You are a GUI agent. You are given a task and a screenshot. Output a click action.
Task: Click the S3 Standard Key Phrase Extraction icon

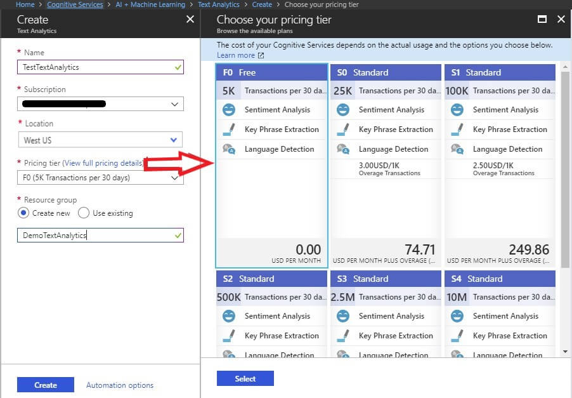tap(343, 336)
